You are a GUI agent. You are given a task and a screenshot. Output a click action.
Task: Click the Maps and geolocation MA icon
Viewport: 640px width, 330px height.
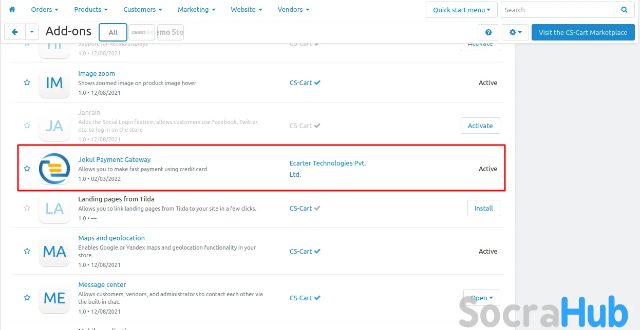[54, 252]
